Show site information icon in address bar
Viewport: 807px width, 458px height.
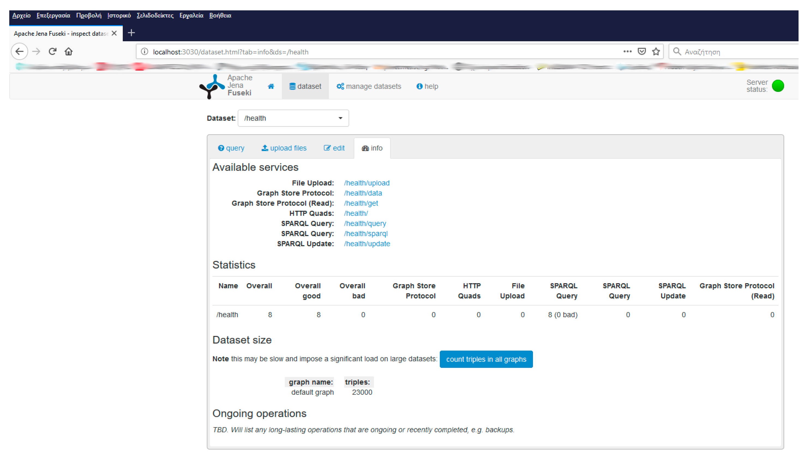pyautogui.click(x=145, y=52)
